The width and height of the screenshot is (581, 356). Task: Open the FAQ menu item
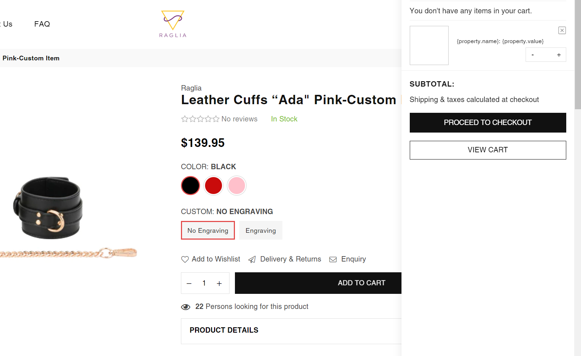(42, 24)
